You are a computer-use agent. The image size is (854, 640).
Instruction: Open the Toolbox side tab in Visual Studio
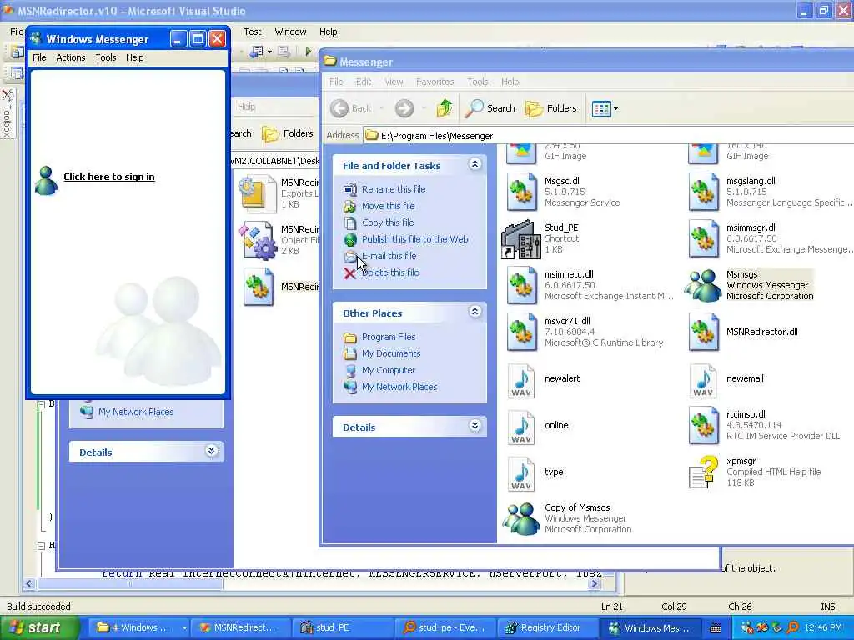(x=7, y=113)
